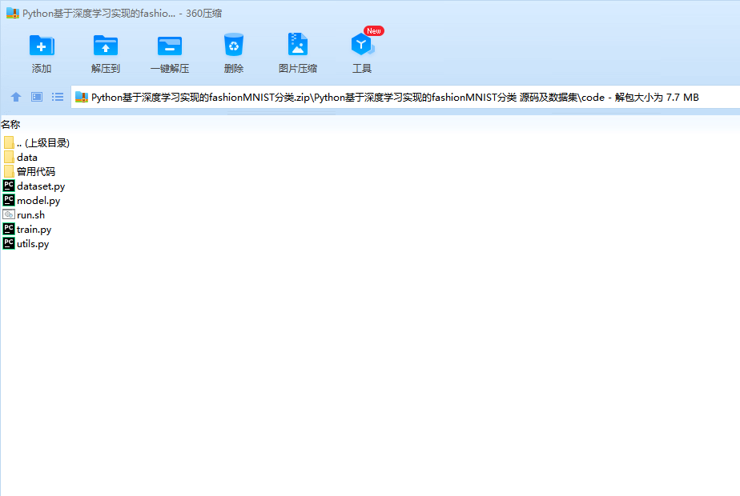Click the 360压缩 app icon in title bar
Screen dimensions: 740x496
click(12, 14)
